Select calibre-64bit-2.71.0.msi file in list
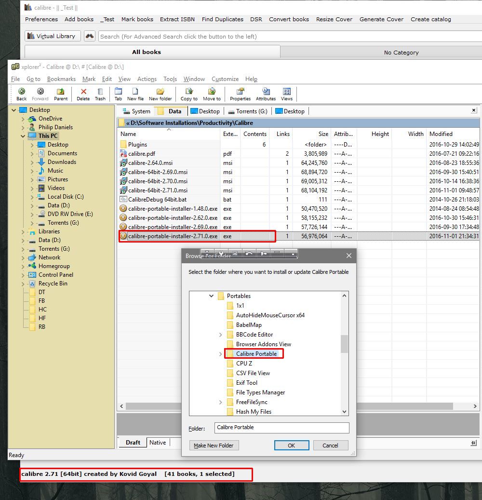The width and height of the screenshot is (482, 500). pos(158,190)
